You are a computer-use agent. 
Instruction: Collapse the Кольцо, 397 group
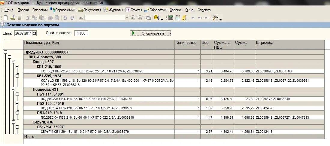coord(13,62)
